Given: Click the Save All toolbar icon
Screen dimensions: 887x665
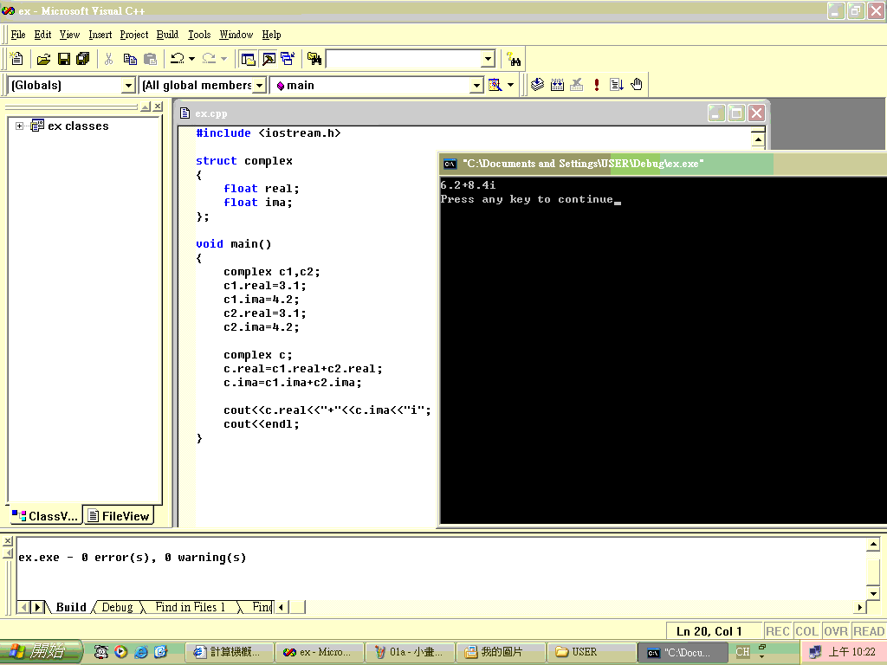Looking at the screenshot, I should tap(83, 59).
